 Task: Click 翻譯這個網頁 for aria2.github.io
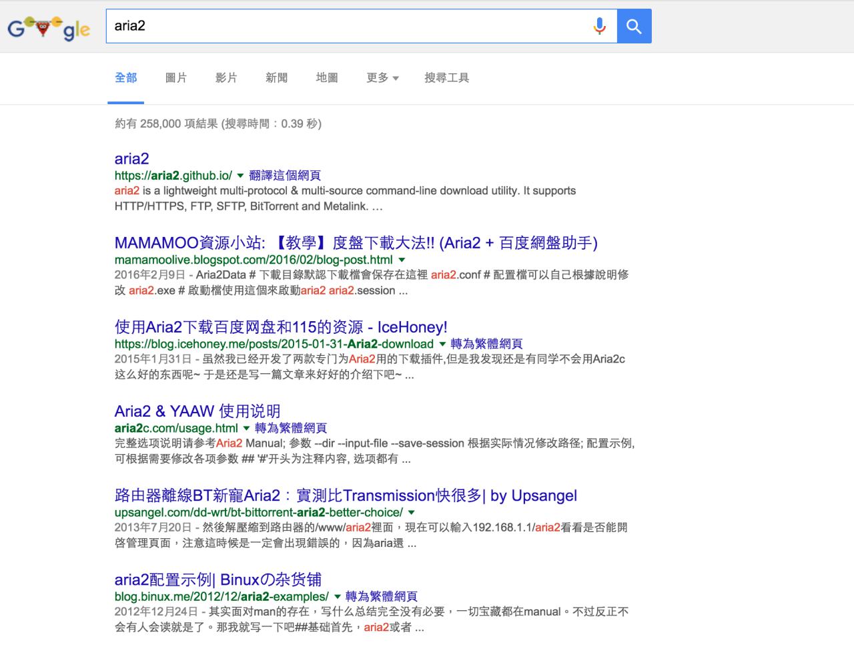[x=285, y=176]
